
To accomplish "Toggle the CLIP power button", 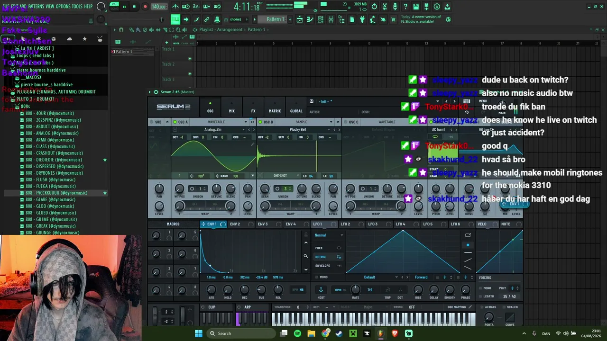I will pyautogui.click(x=203, y=307).
